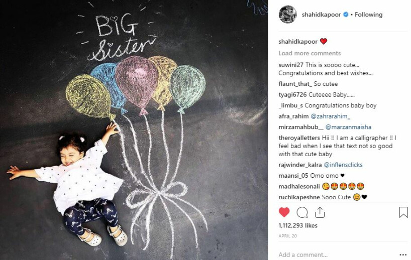Open theroyalletters commenter profile
Image resolution: width=411 pixels, height=260 pixels.
(299, 138)
